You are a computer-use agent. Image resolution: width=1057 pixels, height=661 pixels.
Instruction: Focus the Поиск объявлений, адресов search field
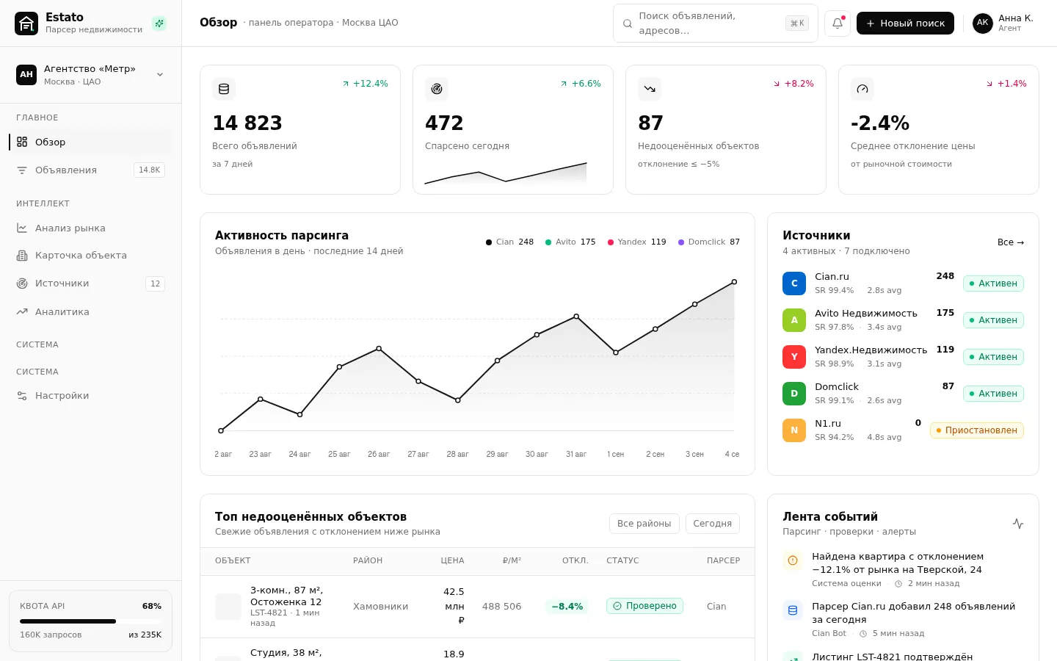click(716, 24)
